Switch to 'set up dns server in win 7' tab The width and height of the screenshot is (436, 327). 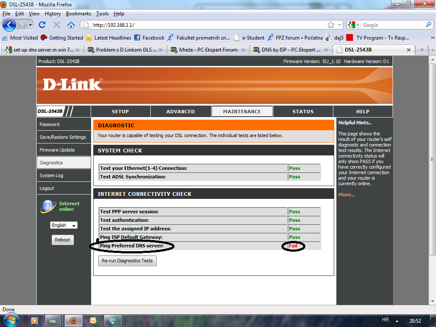point(42,50)
